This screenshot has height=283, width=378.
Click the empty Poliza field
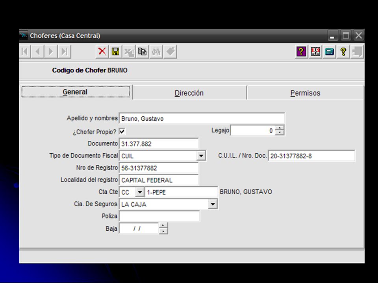(x=159, y=216)
